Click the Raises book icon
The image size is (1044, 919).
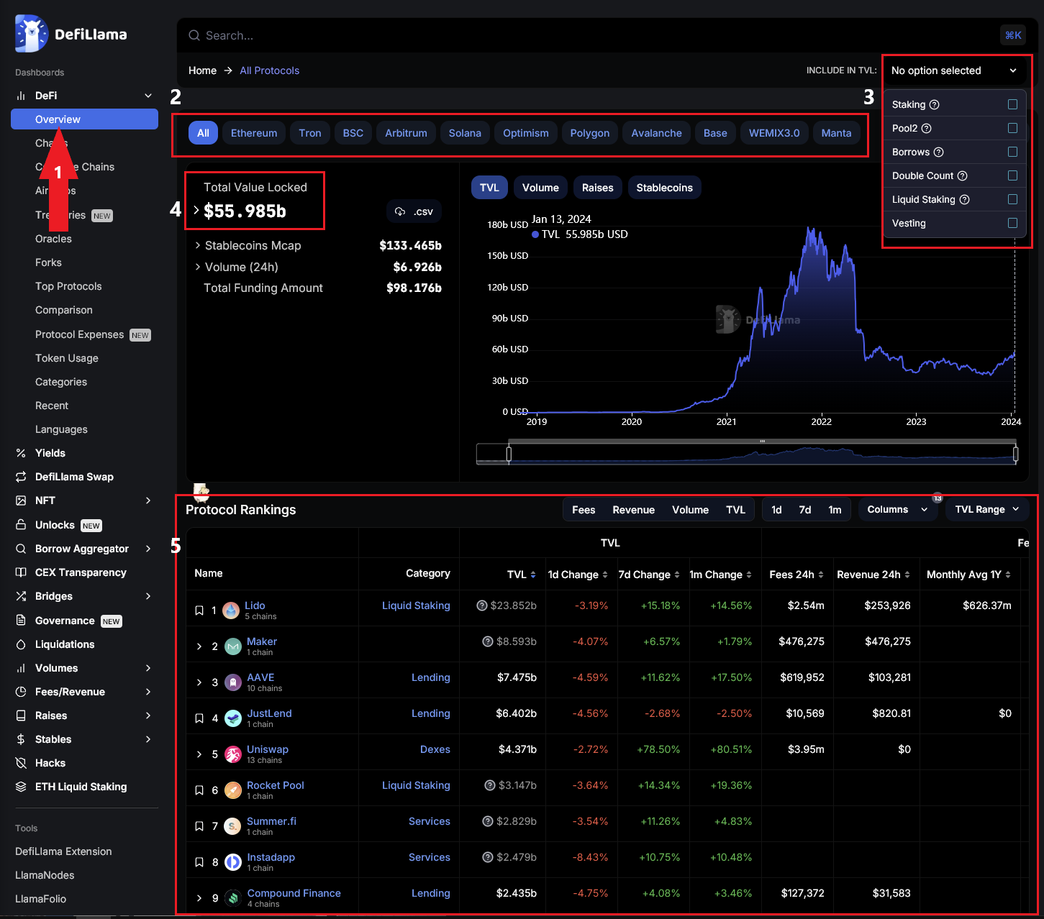(21, 715)
